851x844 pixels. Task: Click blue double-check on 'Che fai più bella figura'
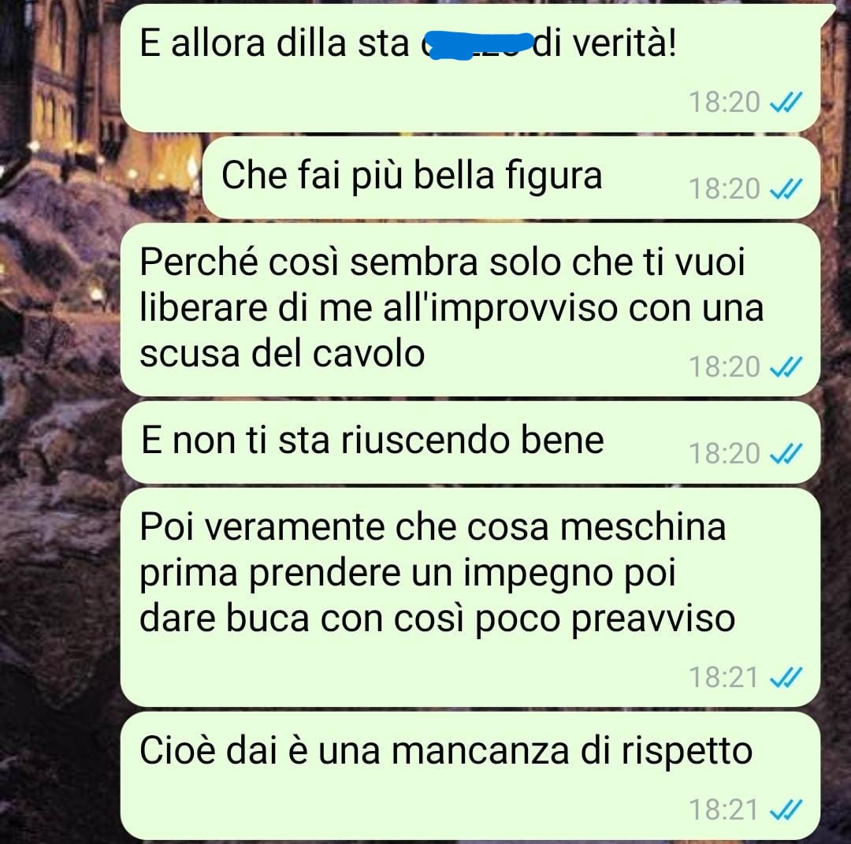[786, 189]
